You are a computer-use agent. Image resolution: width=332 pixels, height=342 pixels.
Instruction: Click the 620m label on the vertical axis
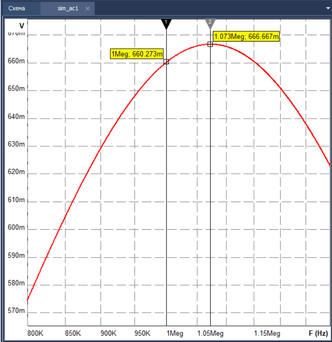pyautogui.click(x=17, y=172)
